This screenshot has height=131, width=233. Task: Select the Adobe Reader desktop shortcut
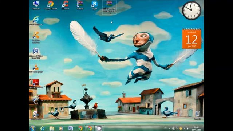pos(36,84)
